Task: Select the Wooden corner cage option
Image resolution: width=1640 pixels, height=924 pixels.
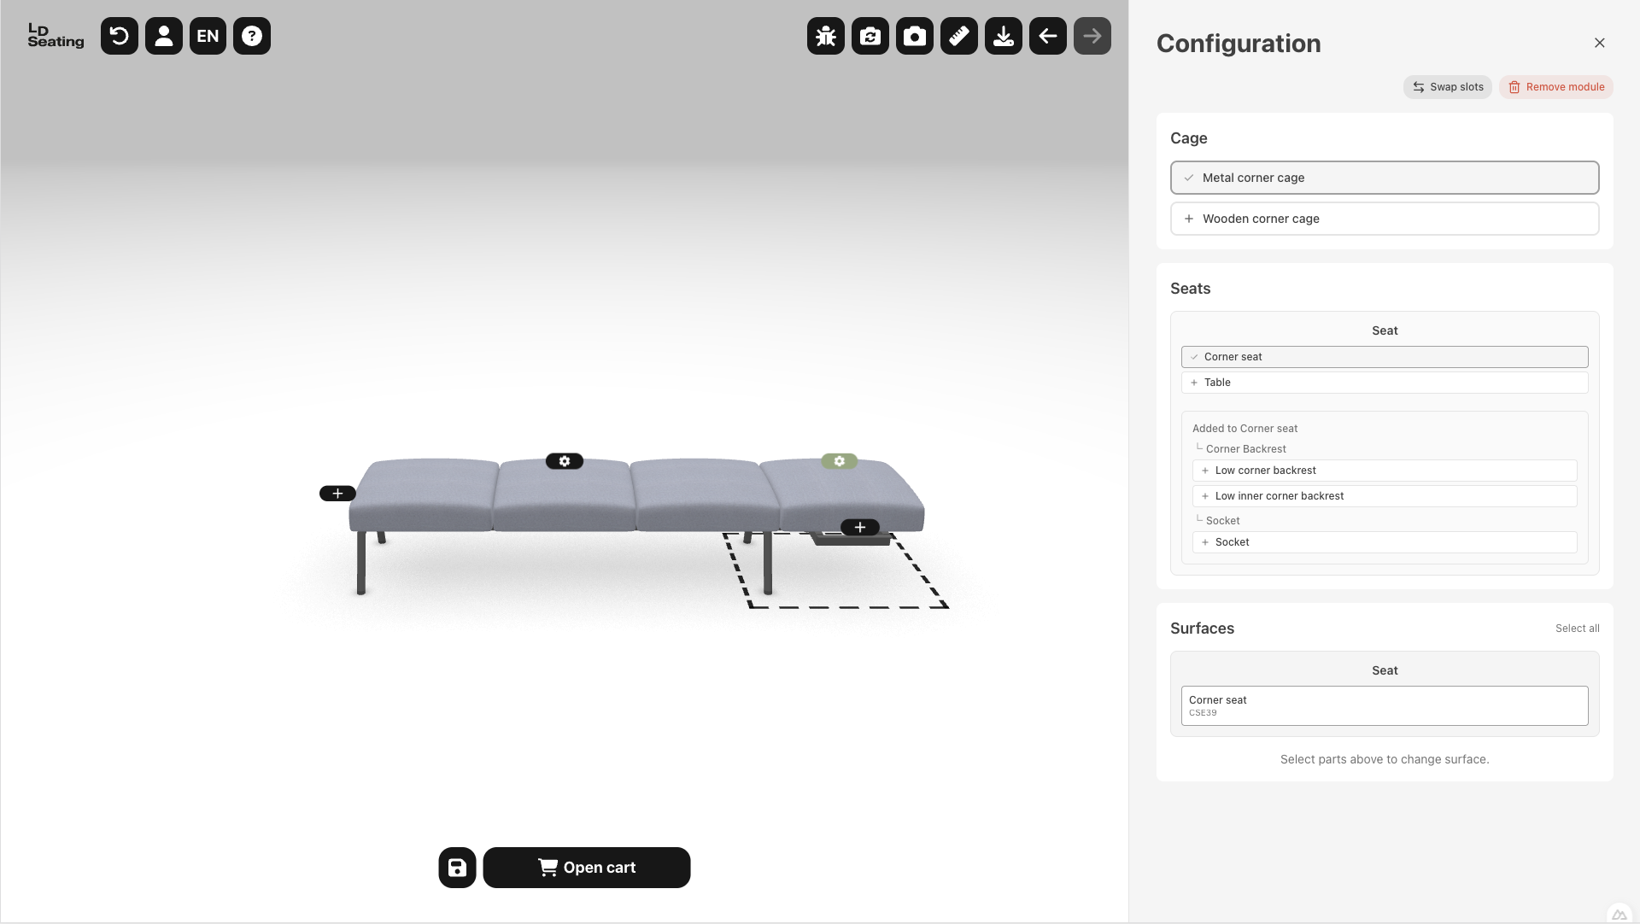Action: 1385,219
